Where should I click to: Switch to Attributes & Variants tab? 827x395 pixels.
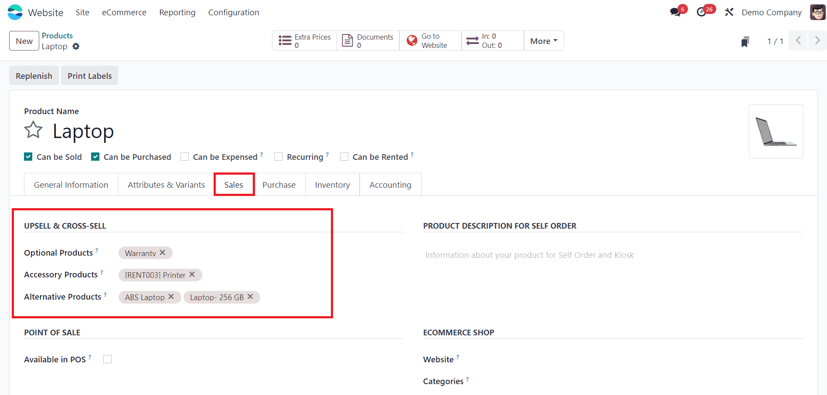[166, 185]
